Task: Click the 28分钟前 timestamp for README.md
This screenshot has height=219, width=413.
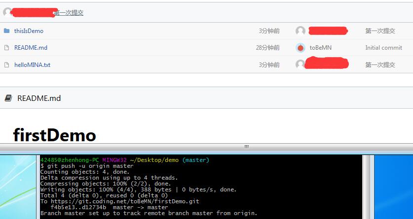Action: tap(267, 48)
